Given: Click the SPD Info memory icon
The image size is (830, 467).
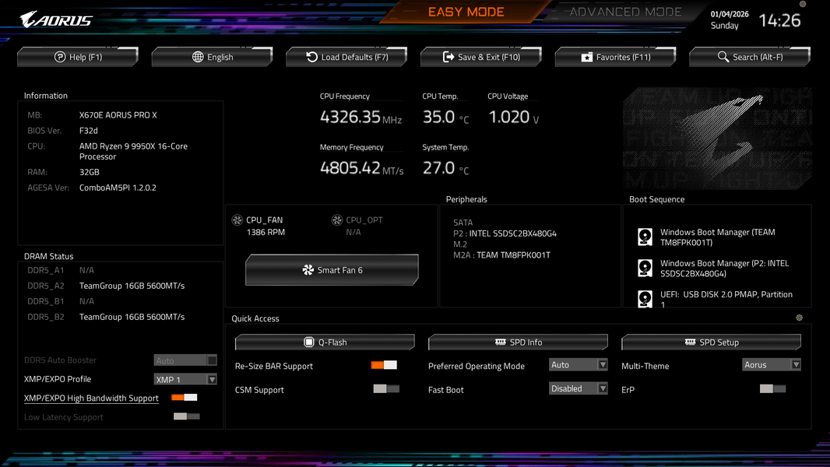Looking at the screenshot, I should pos(500,342).
